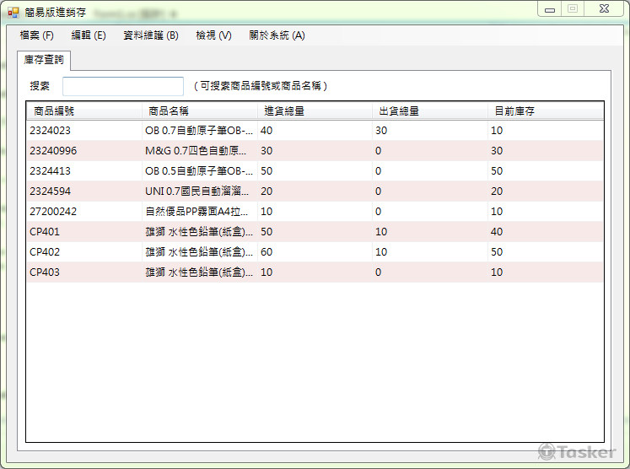This screenshot has width=630, height=469.
Task: Sort by 目前庫存 column header
Action: (x=544, y=111)
